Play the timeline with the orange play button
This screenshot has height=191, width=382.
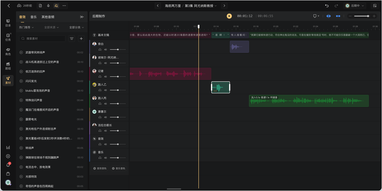coord(229,16)
